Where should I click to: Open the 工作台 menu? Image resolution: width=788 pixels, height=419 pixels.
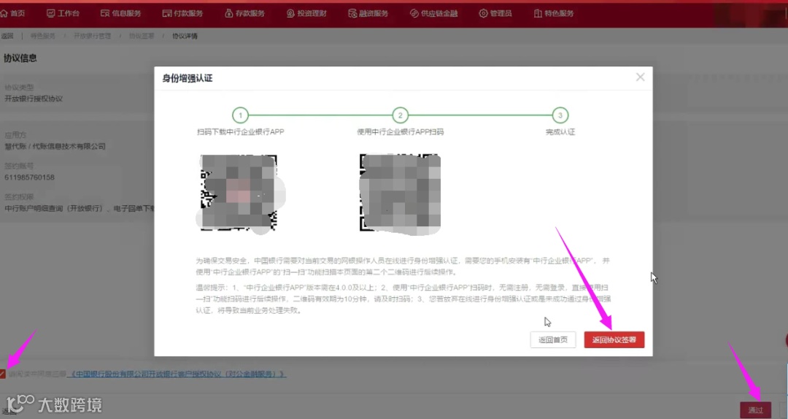click(x=63, y=13)
